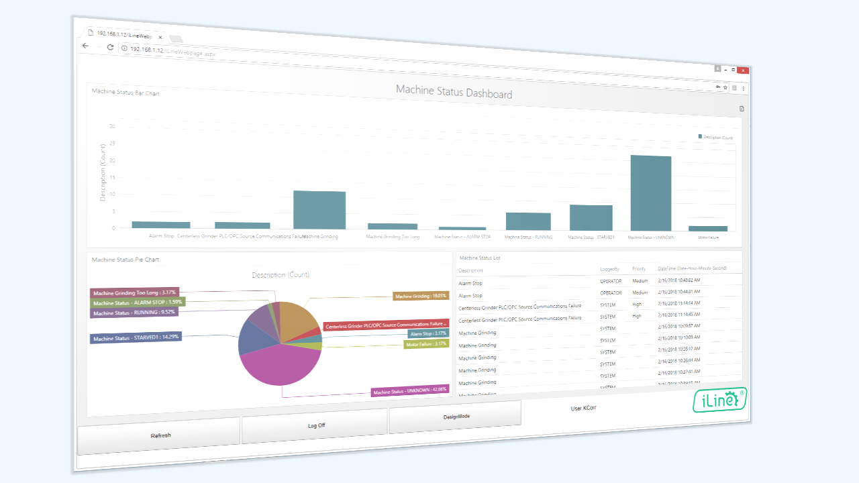Open the chart export icon on the dashboard
859x483 pixels.
(741, 108)
